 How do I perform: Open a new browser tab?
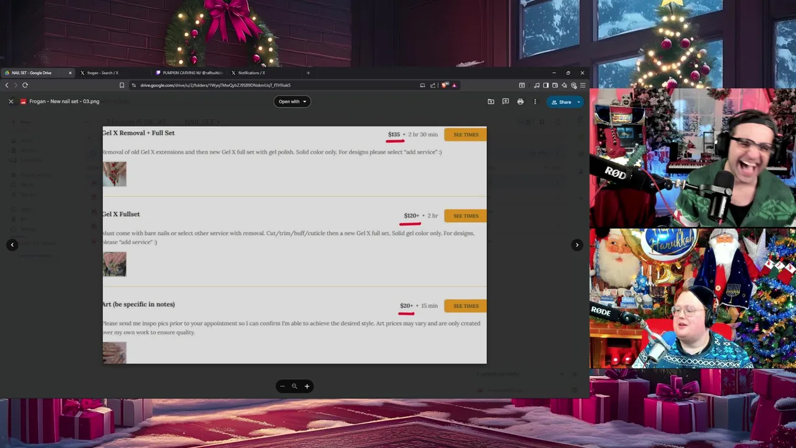click(x=308, y=73)
